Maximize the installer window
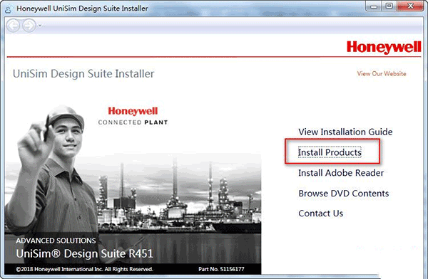This screenshot has width=428, height=279. pos(389,6)
